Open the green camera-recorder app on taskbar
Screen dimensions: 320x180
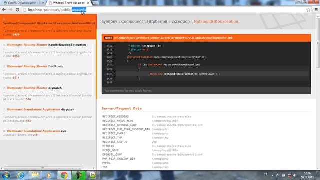point(79,175)
